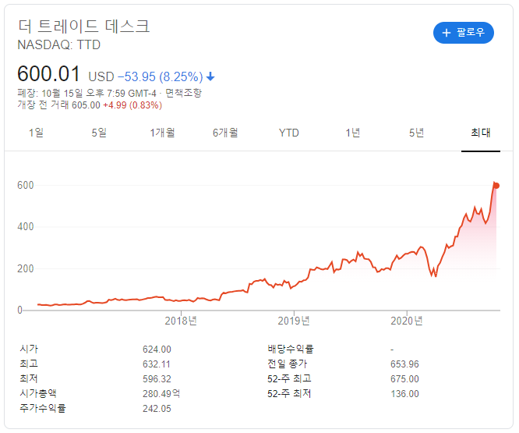Open the 면책조항 disclaimer link
The image size is (519, 433).
point(183,93)
